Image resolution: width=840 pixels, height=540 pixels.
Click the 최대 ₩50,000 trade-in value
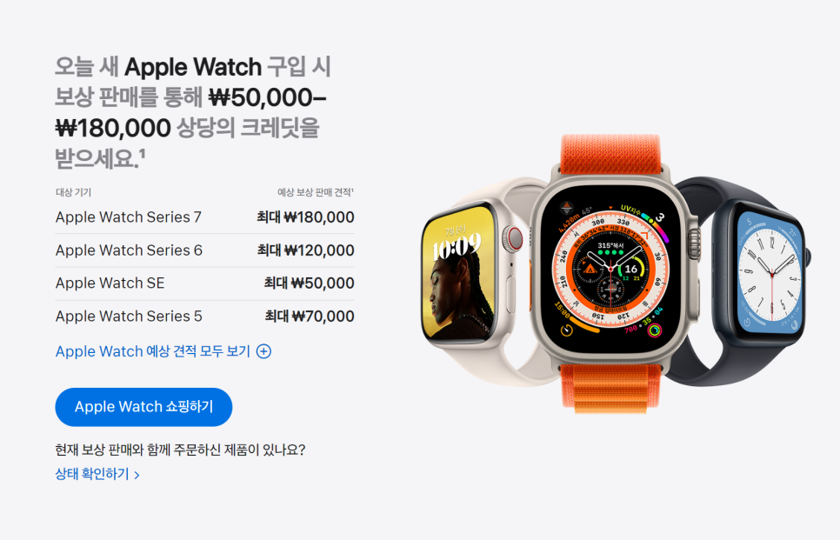point(309,283)
